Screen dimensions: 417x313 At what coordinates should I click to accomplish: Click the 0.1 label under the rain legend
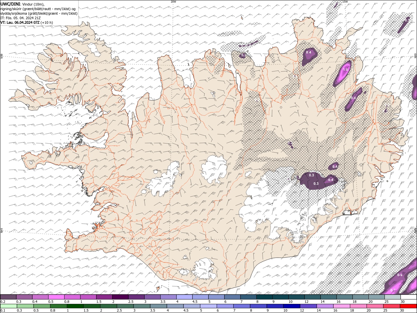(3, 311)
